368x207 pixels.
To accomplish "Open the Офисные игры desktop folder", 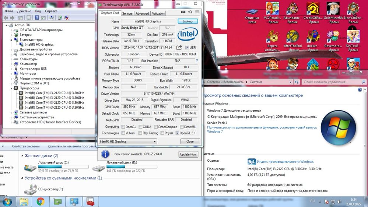I will [x=252, y=16].
